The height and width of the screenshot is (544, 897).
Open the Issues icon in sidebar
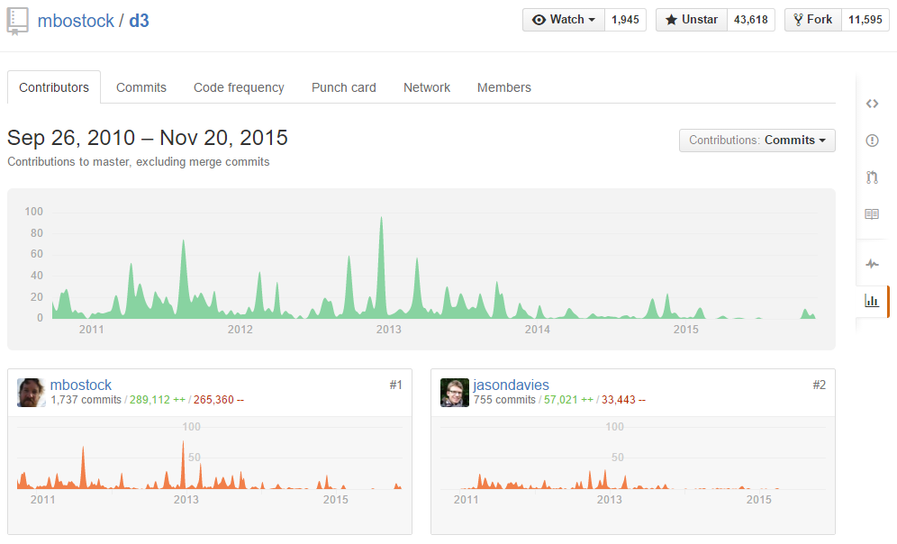[872, 141]
